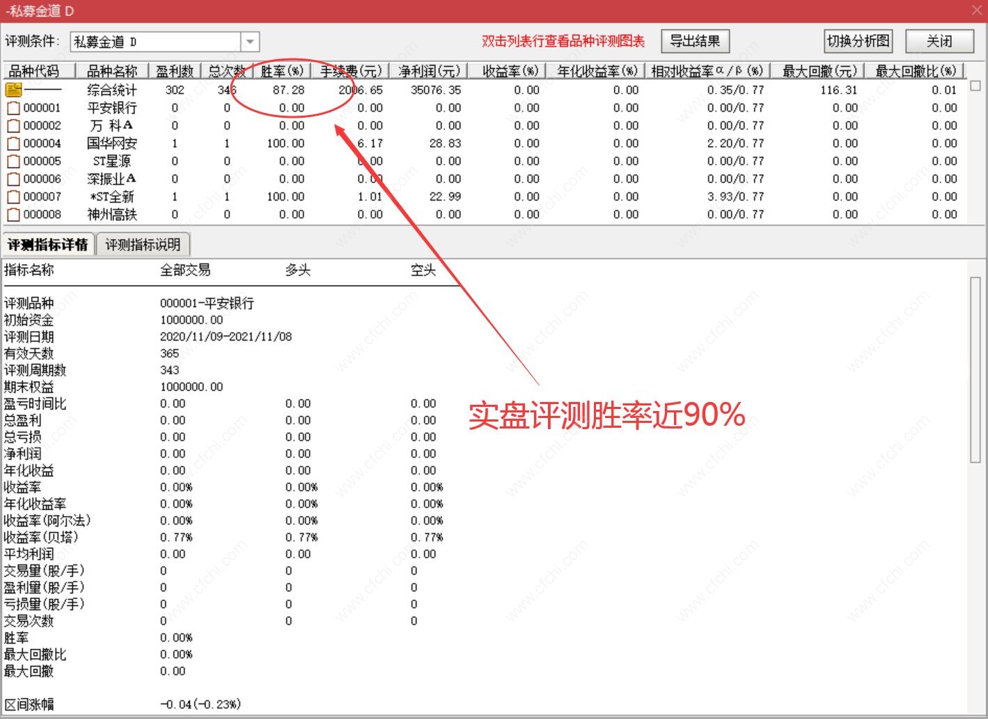Click the 116.31 max drawdown value
This screenshot has width=988, height=719.
pyautogui.click(x=838, y=90)
